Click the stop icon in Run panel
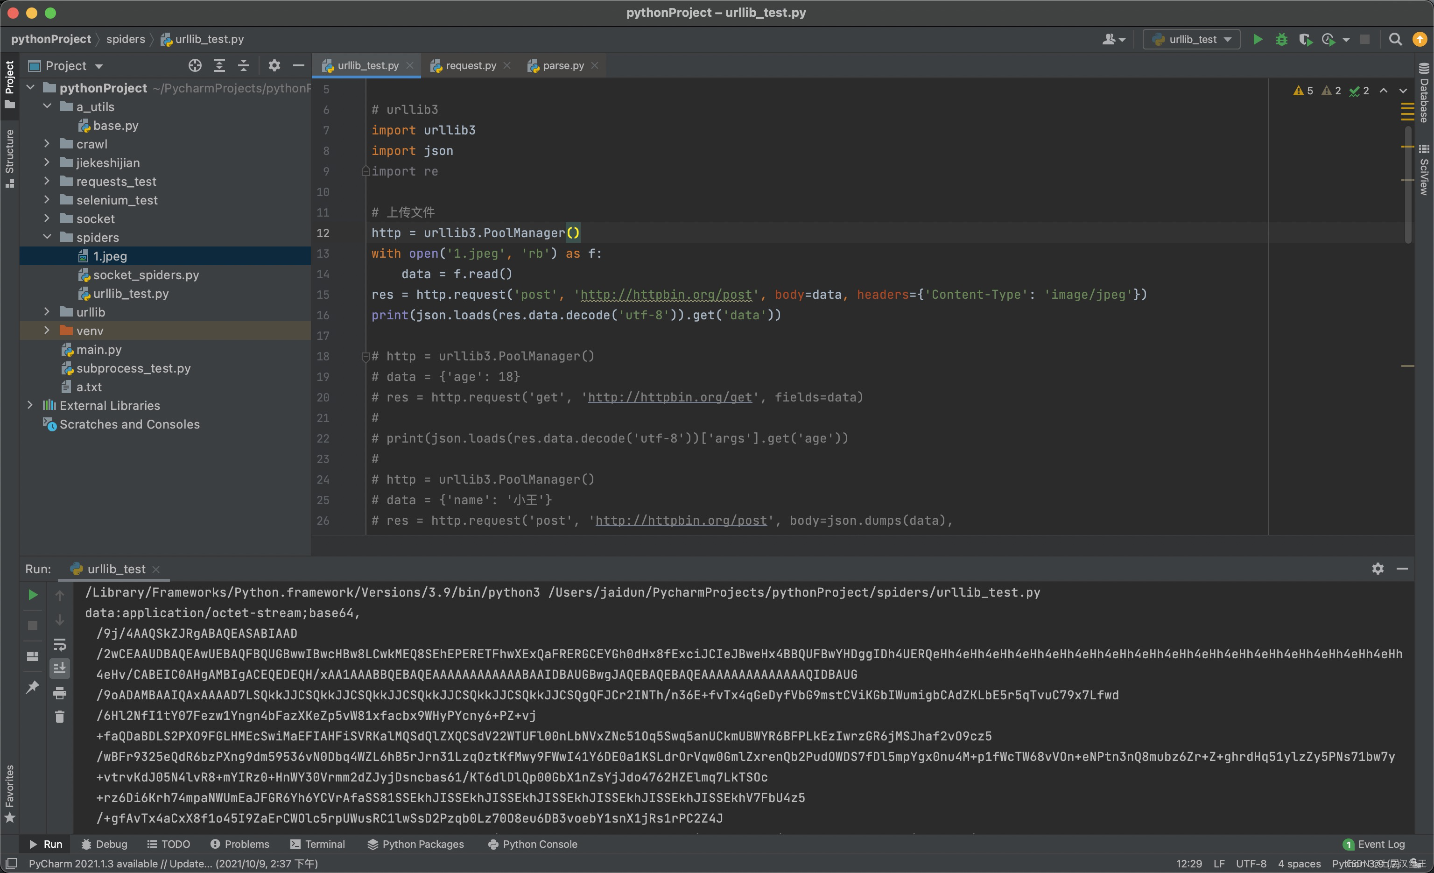The height and width of the screenshot is (873, 1434). tap(33, 626)
